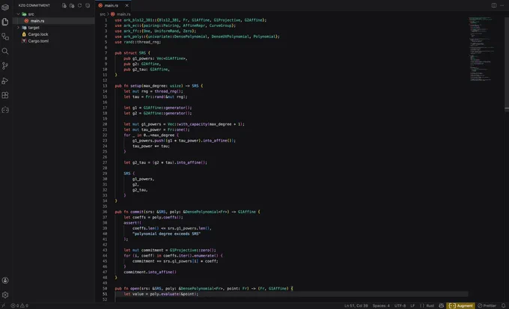Open the Source Control branch icon

(x=5, y=66)
